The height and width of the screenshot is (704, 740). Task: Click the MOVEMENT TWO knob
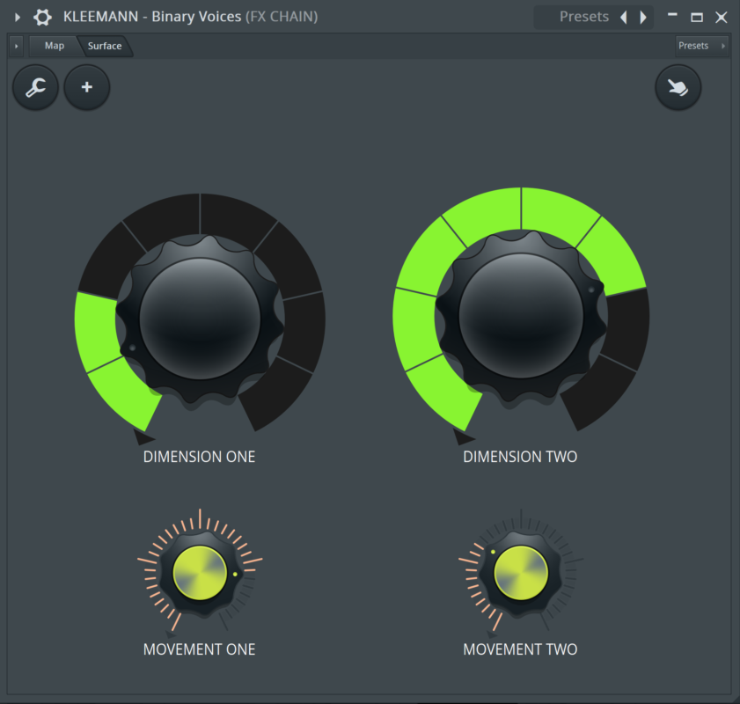tap(520, 572)
